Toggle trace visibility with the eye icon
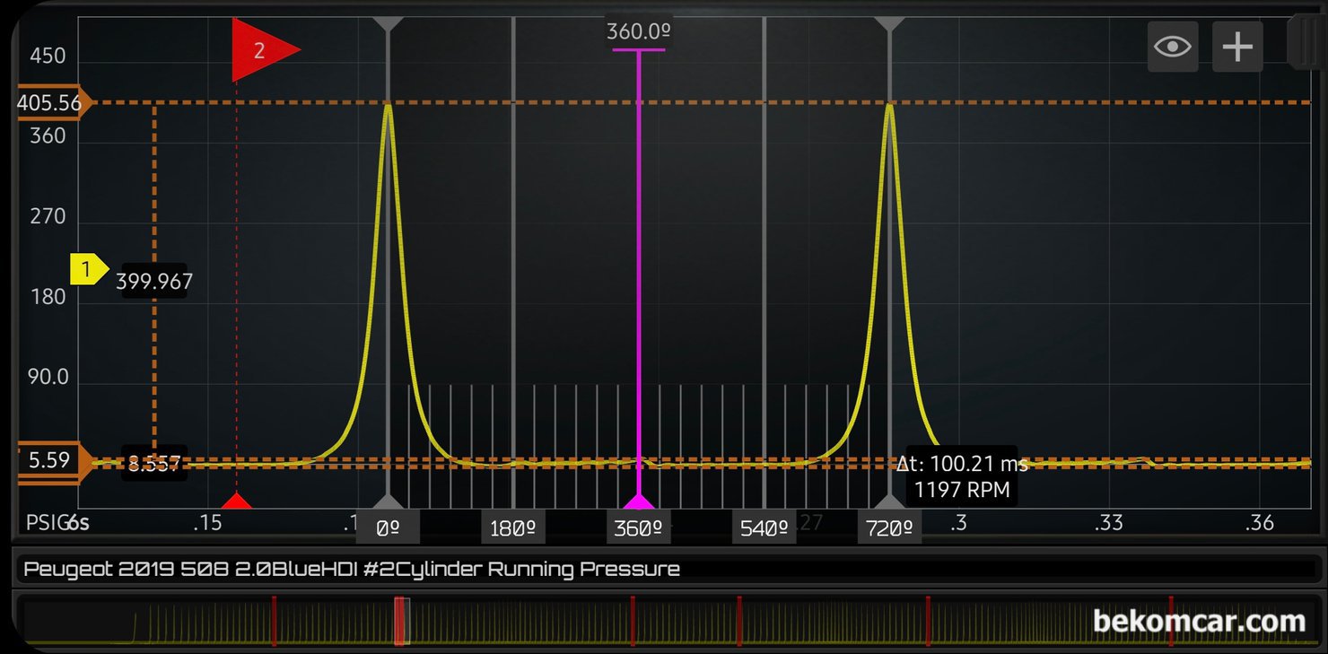The width and height of the screenshot is (1328, 654). pos(1173,47)
